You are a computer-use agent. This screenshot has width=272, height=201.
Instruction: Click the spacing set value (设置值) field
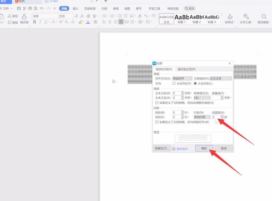click(216, 117)
